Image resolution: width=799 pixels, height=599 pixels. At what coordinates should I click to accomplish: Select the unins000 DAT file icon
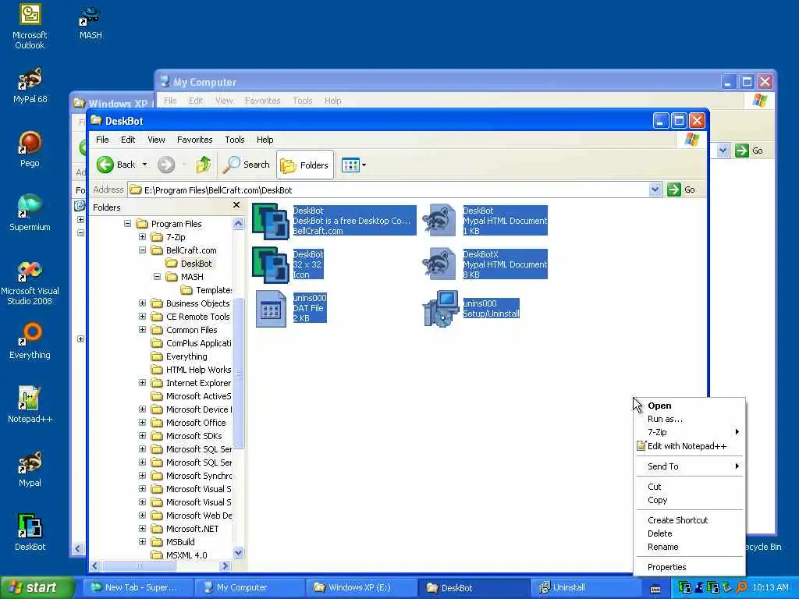271,308
